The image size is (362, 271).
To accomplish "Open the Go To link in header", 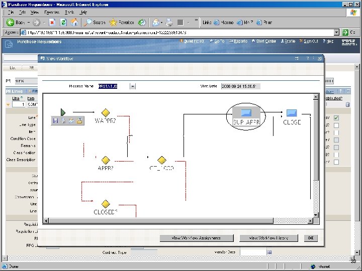I will click(217, 41).
